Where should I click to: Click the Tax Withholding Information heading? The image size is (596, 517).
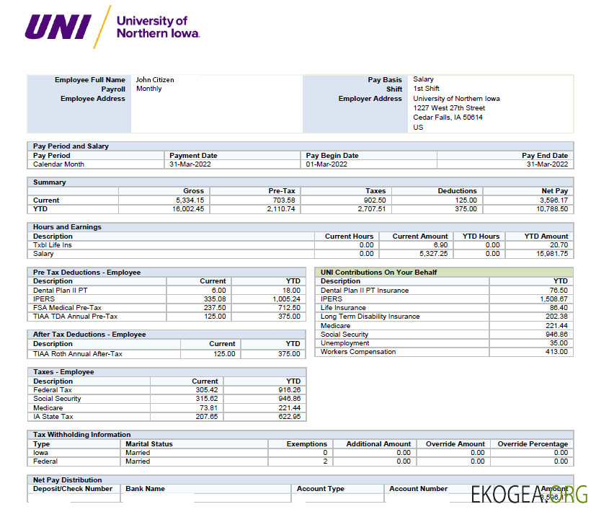[81, 435]
